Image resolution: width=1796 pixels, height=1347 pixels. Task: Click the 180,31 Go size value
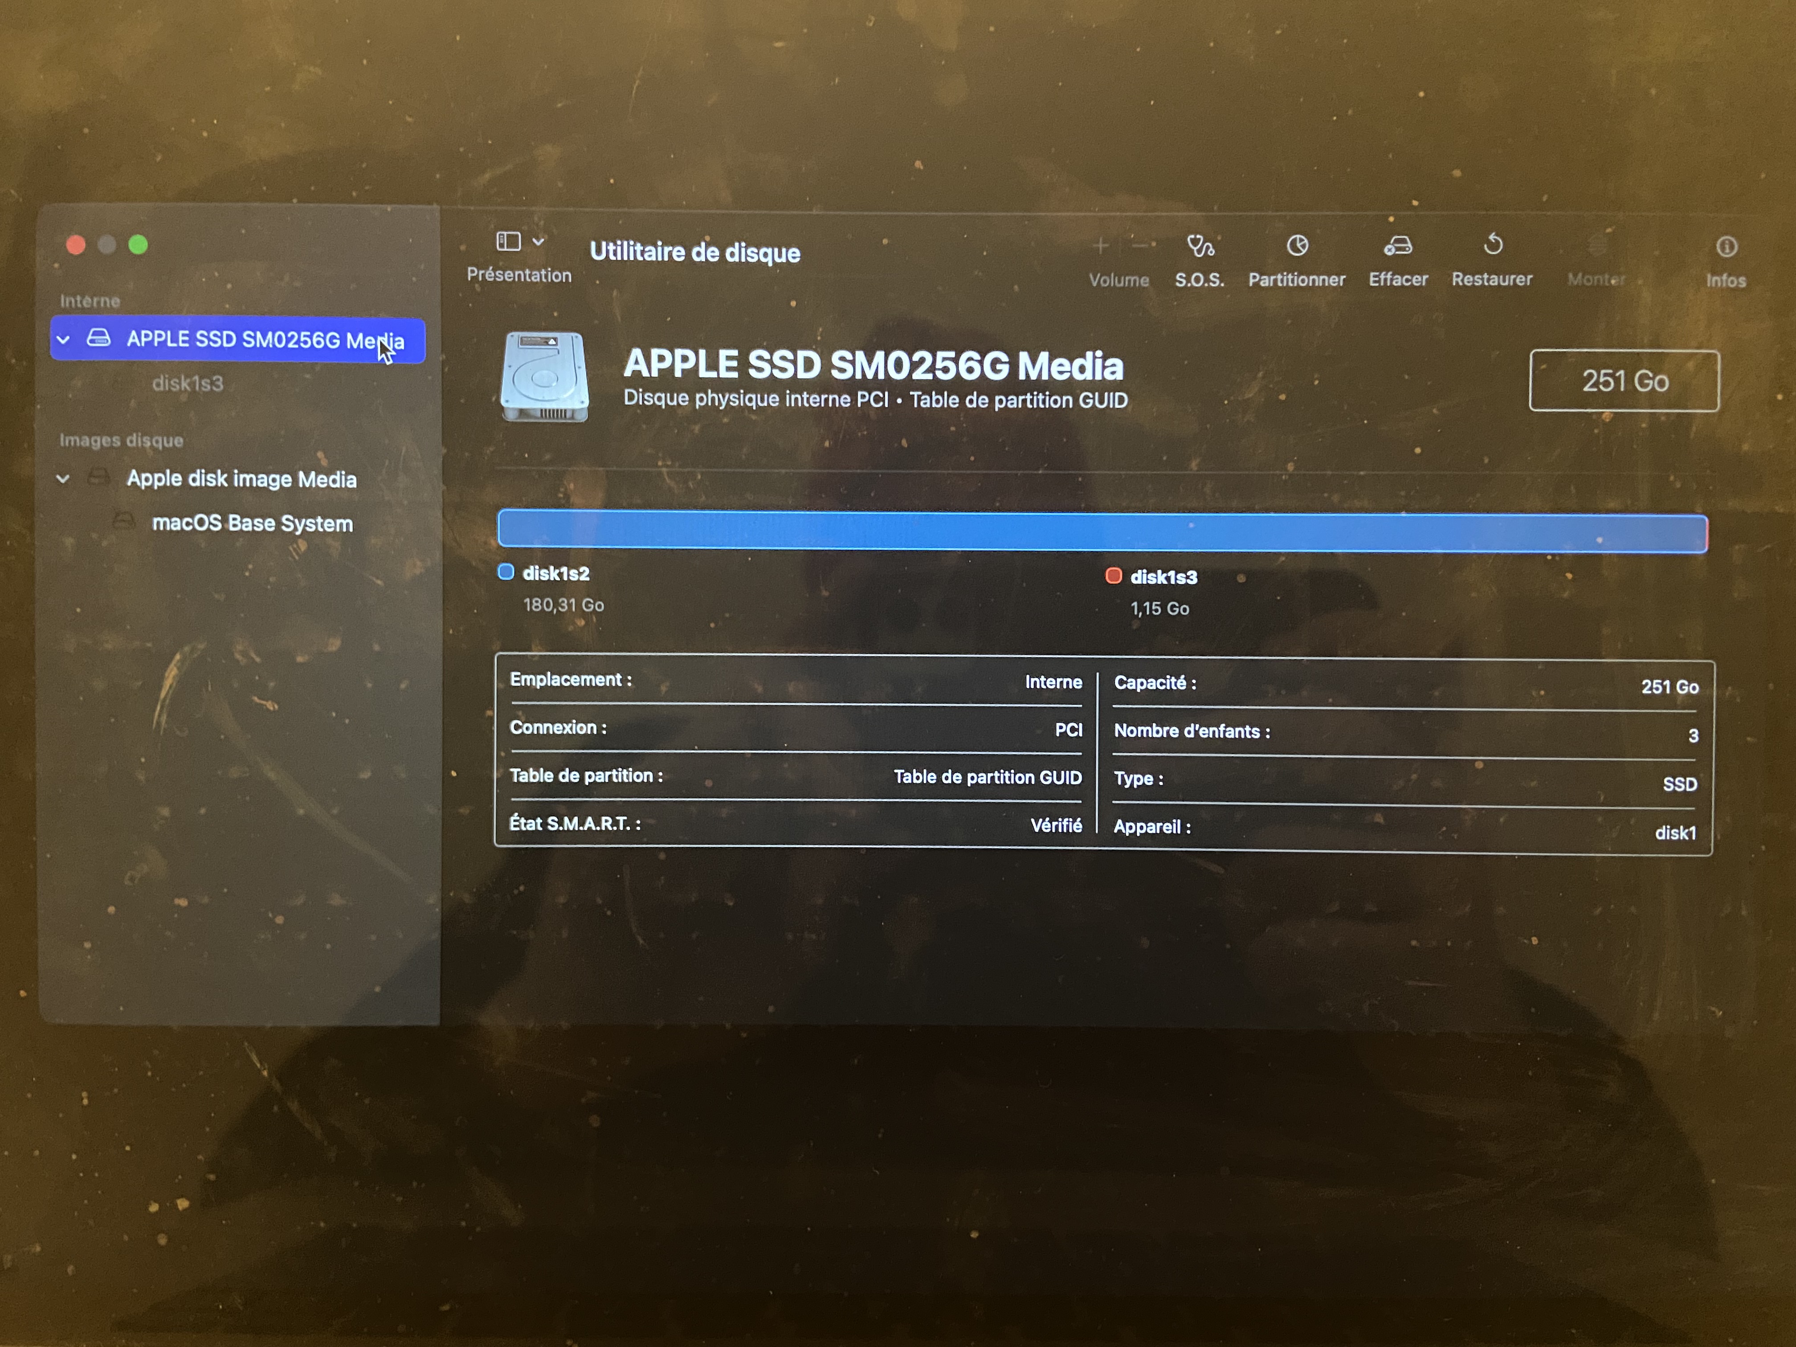(563, 605)
